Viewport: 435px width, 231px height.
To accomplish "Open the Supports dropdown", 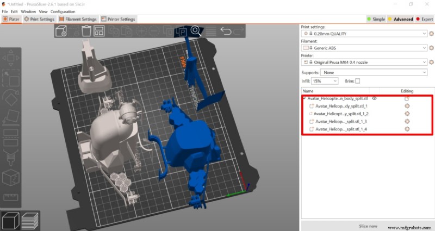I will coord(374,72).
